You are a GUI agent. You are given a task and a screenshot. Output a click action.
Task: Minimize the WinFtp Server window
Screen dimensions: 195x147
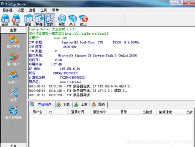173,3
